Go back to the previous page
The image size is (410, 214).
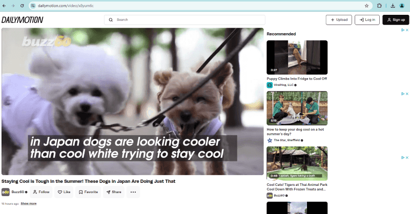[4, 6]
